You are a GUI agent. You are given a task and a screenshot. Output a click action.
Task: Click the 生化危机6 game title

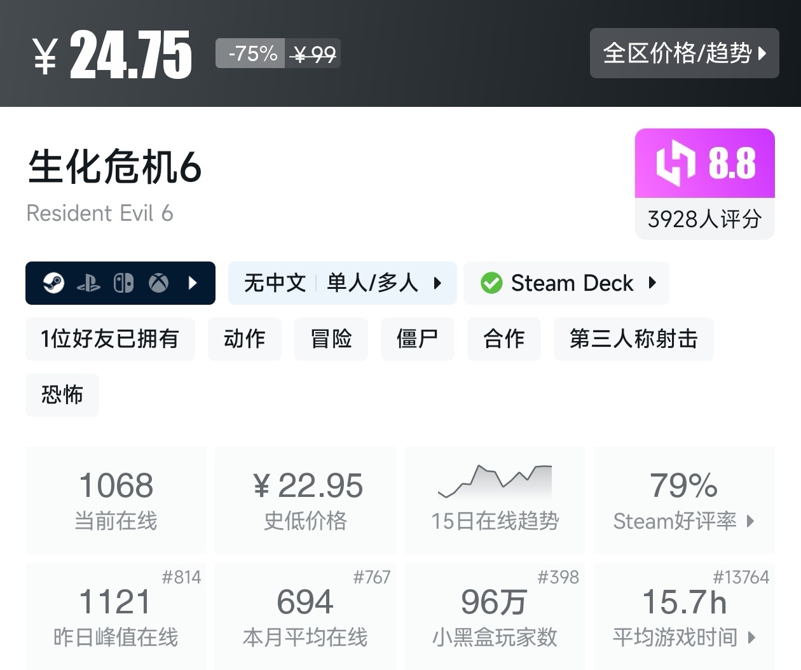pos(114,167)
